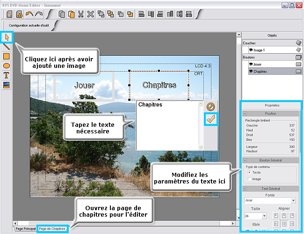Set text alignment to top-right

[292, 216]
